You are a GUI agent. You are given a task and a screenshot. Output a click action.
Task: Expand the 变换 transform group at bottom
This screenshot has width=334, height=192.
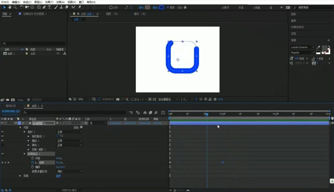[x=20, y=176]
